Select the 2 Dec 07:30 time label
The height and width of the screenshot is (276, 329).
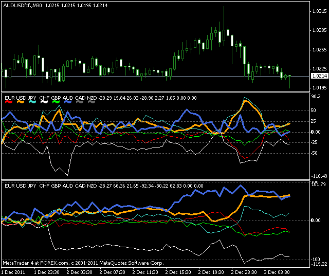(x=113, y=272)
